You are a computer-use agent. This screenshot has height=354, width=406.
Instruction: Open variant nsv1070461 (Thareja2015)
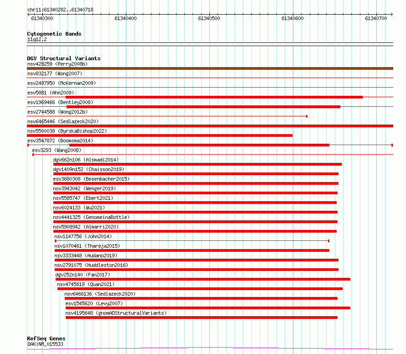click(x=87, y=246)
